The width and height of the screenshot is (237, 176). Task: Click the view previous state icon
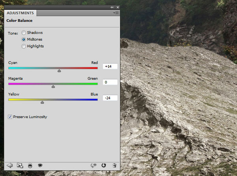click(x=94, y=165)
